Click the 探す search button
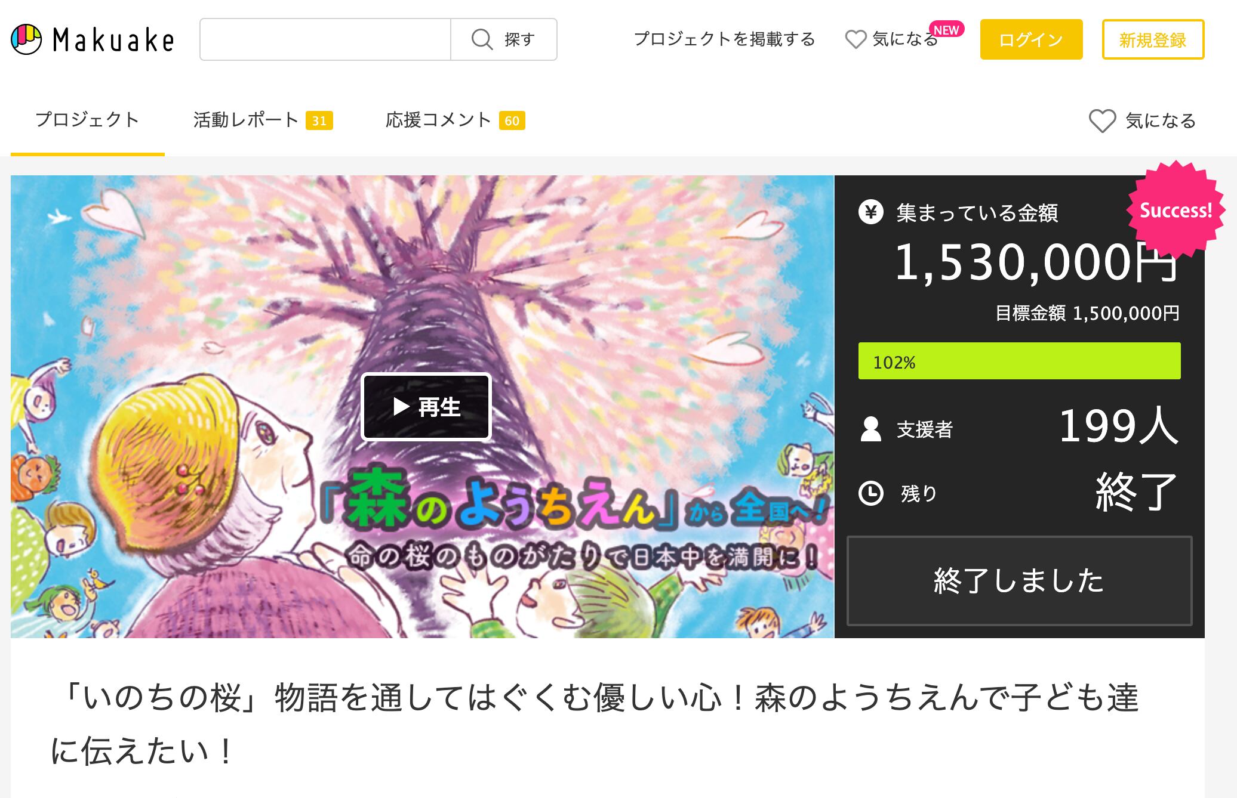1237x798 pixels. (x=504, y=39)
